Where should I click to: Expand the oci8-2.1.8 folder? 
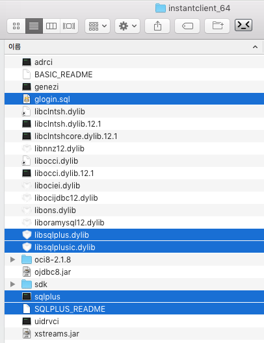pos(13,260)
